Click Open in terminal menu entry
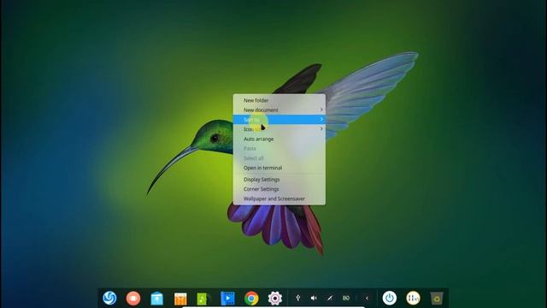The height and width of the screenshot is (308, 547). pos(279,168)
